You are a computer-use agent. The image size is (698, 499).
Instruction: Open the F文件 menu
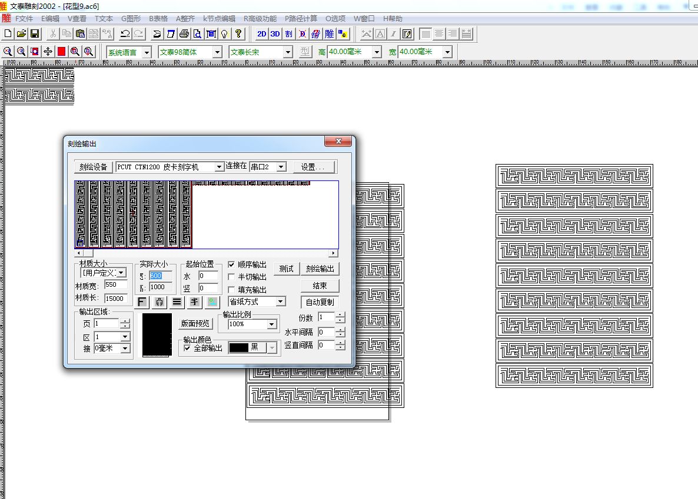coord(24,19)
